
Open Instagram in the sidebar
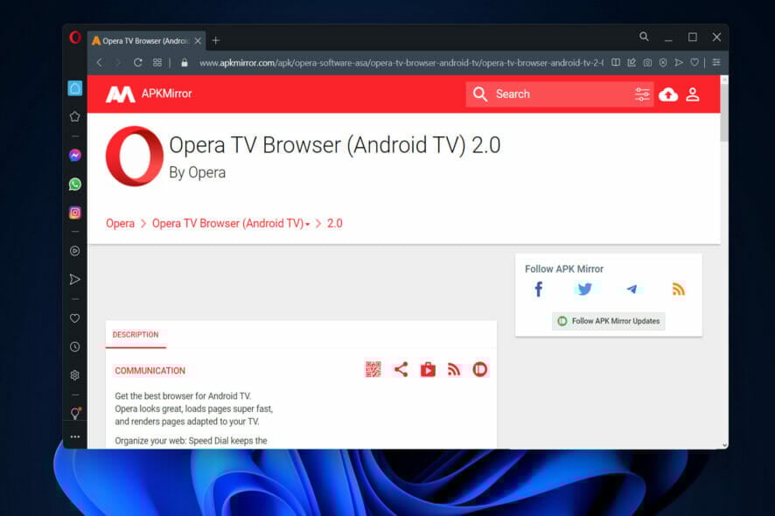(x=74, y=213)
